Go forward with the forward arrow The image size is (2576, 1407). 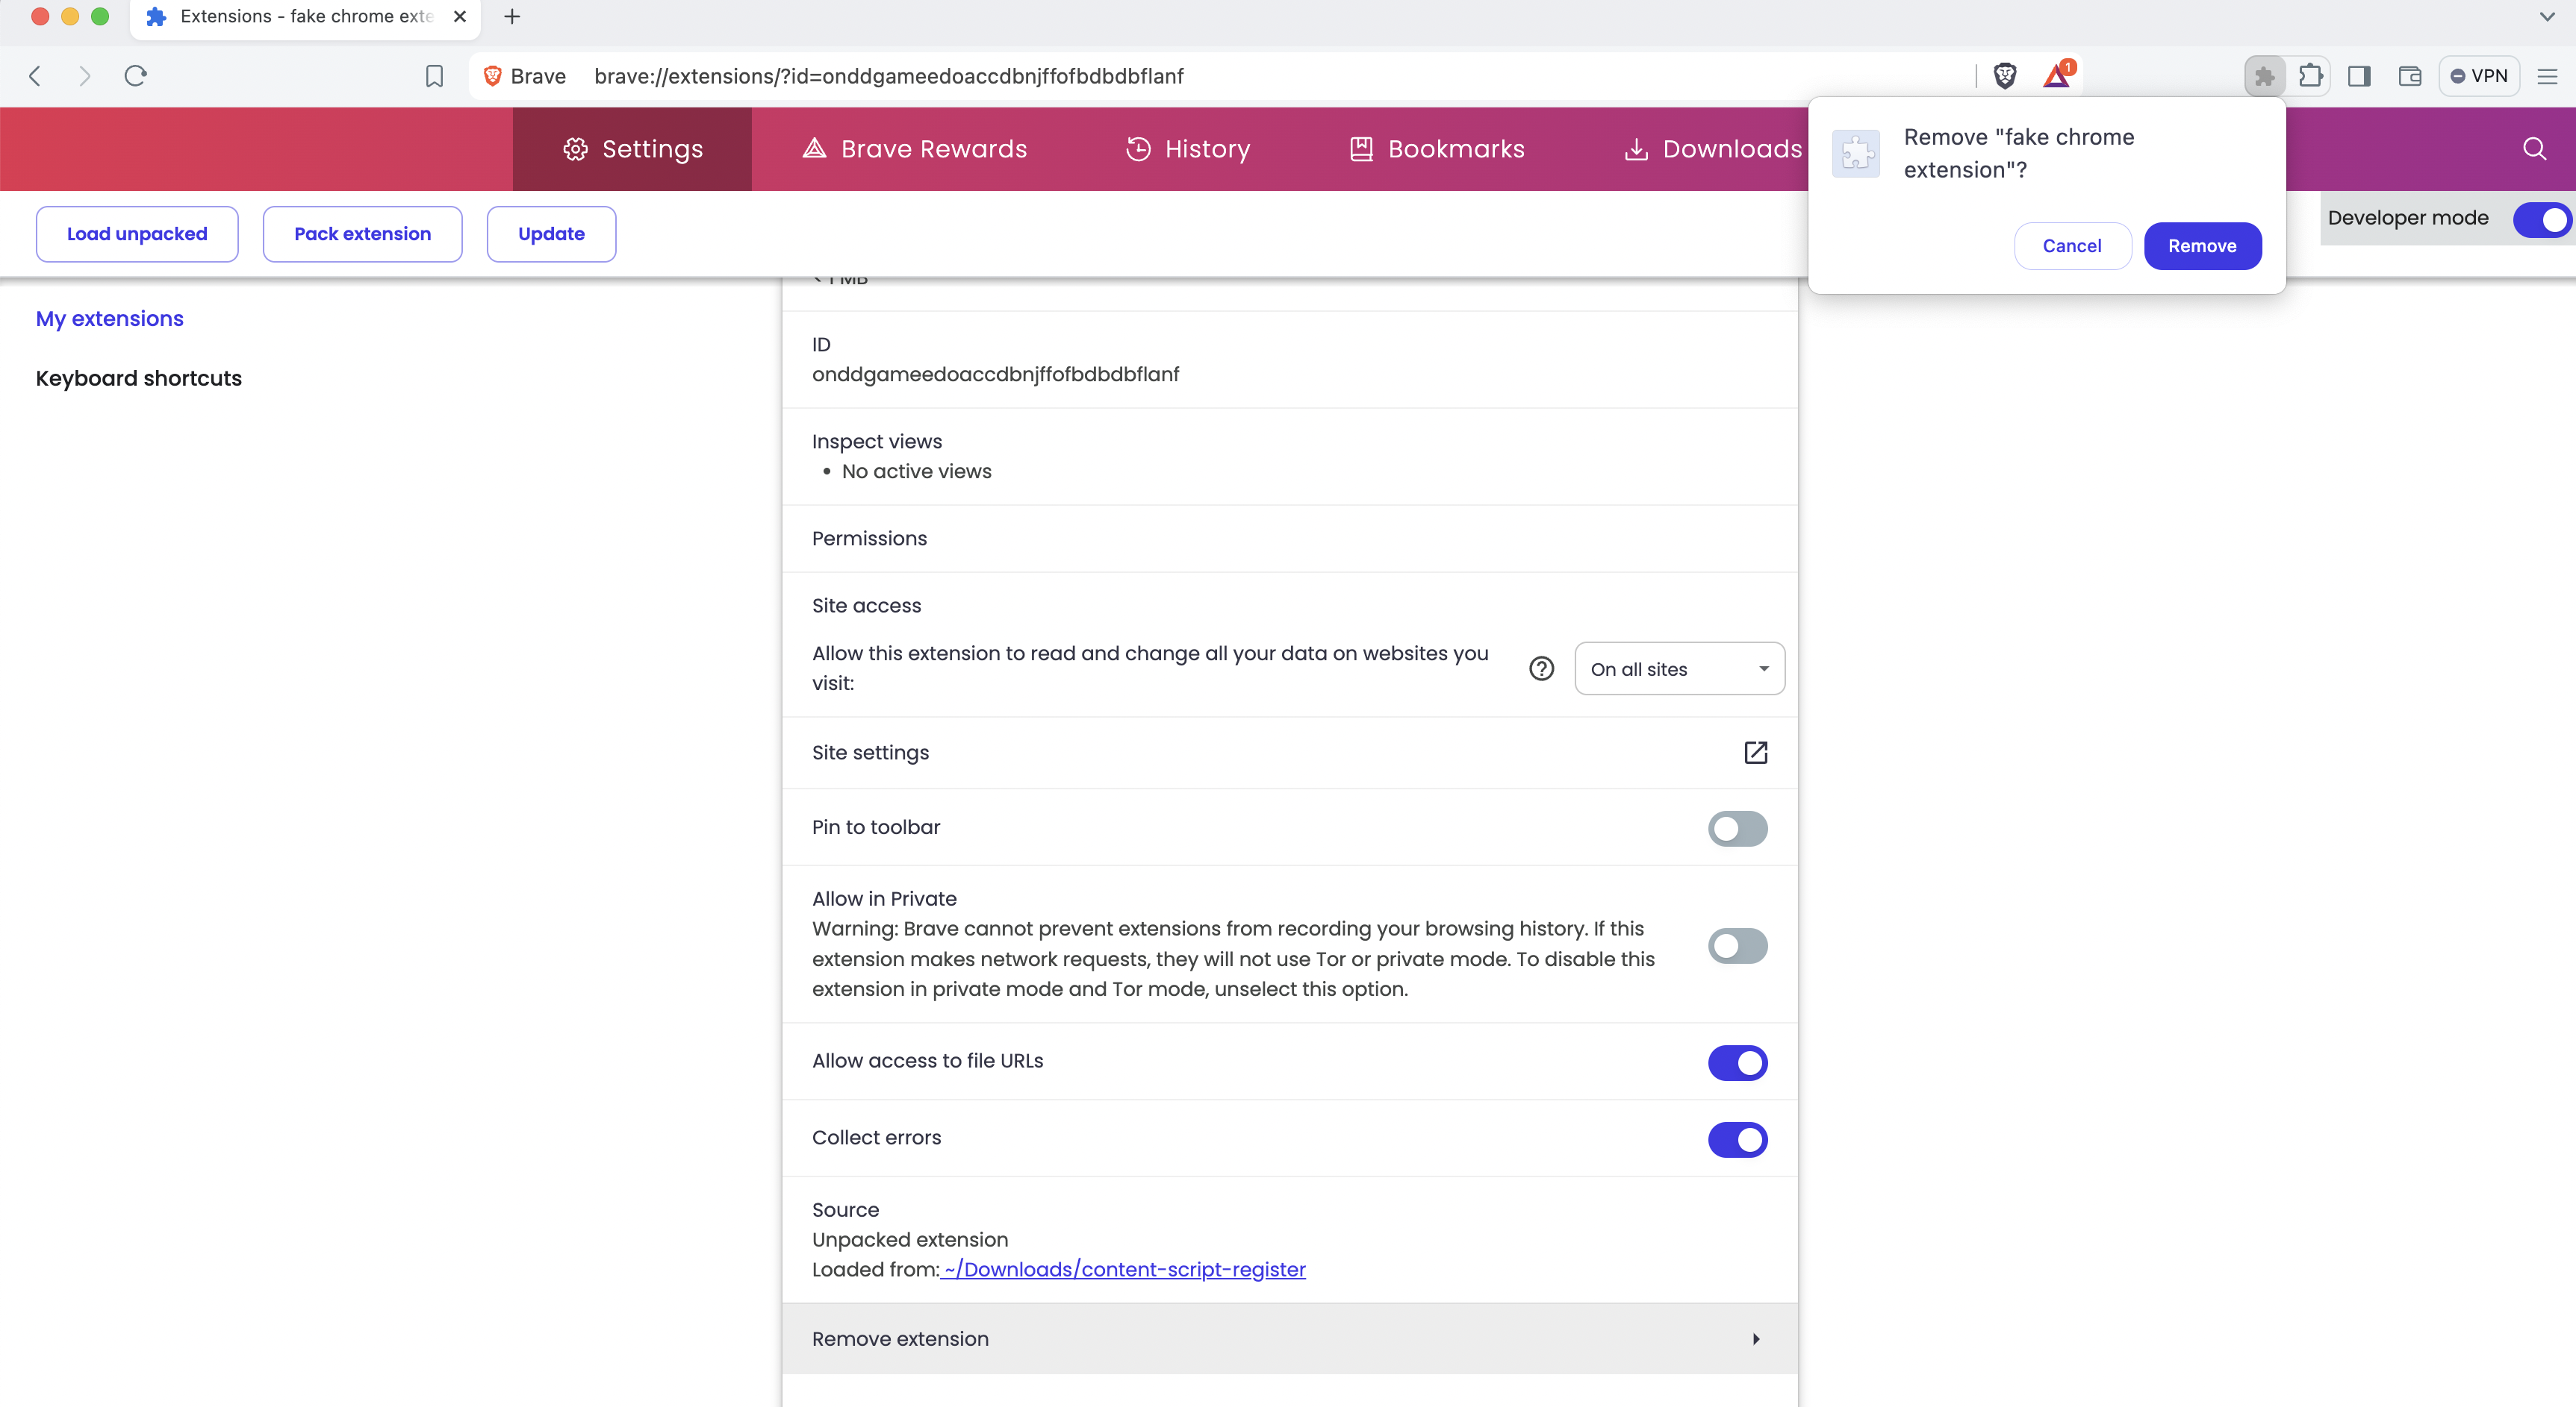click(x=85, y=76)
